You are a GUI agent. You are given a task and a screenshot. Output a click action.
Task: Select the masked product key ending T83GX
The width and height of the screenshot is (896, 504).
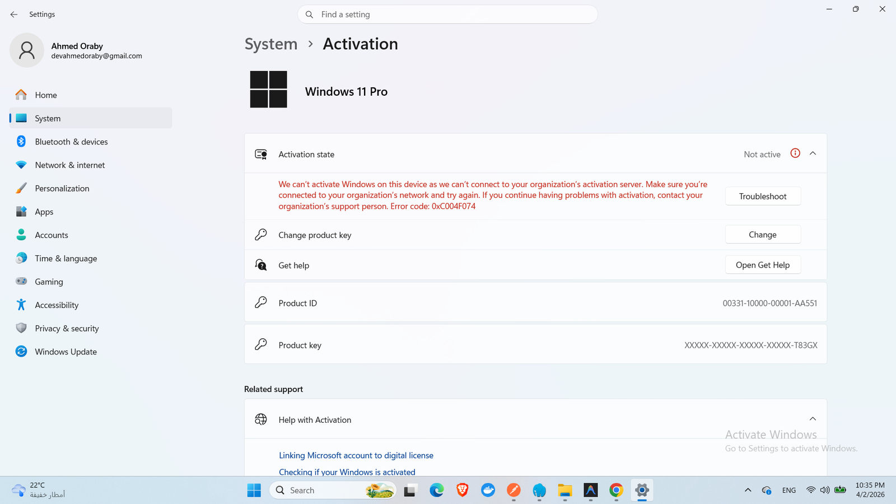tap(751, 345)
